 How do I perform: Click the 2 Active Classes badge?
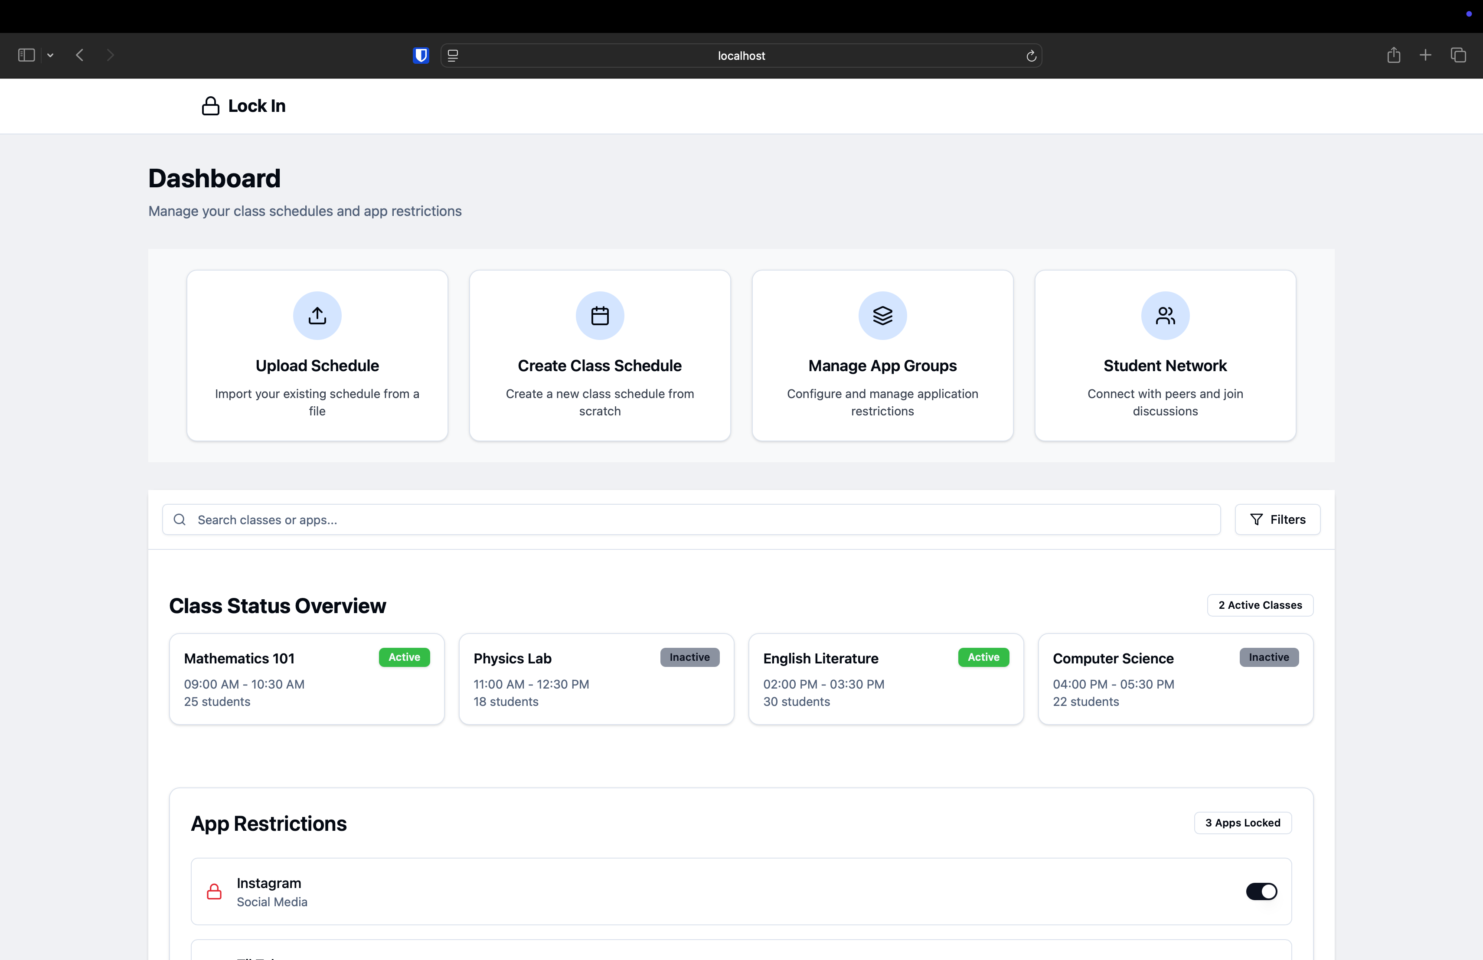pyautogui.click(x=1260, y=605)
